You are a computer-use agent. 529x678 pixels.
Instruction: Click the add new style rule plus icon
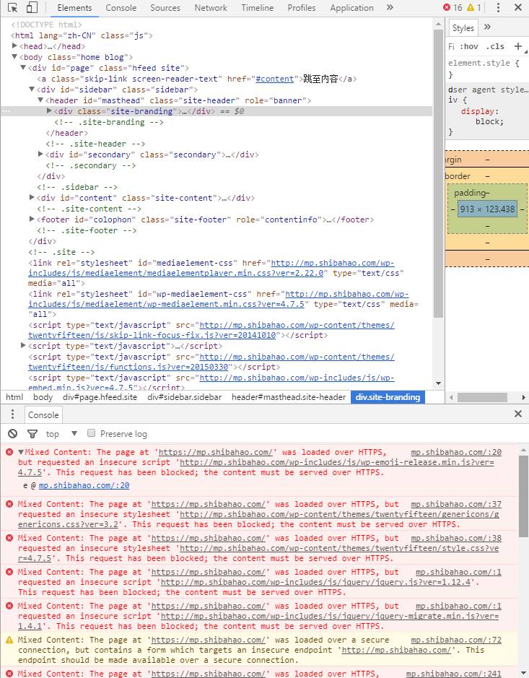click(x=517, y=46)
